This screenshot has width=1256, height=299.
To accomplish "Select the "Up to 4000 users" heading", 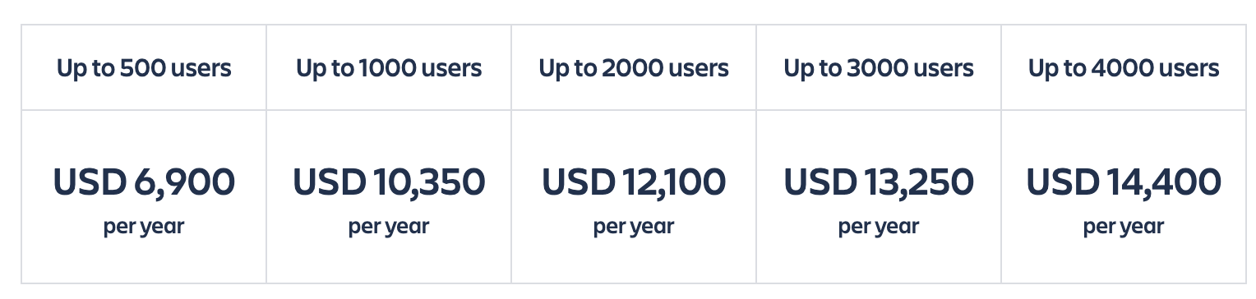I will tap(1124, 68).
